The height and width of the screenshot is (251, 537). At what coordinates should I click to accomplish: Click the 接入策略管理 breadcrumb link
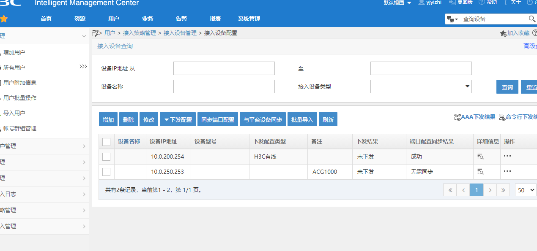pos(140,33)
